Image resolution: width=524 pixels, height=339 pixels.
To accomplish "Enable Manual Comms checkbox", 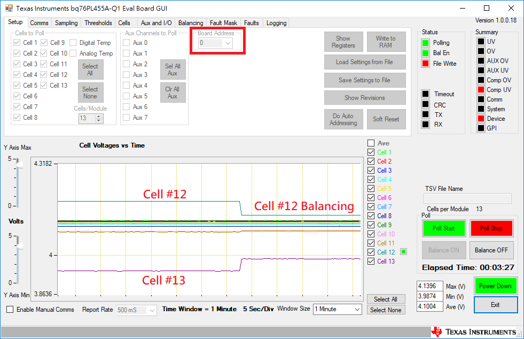I will pyautogui.click(x=10, y=310).
